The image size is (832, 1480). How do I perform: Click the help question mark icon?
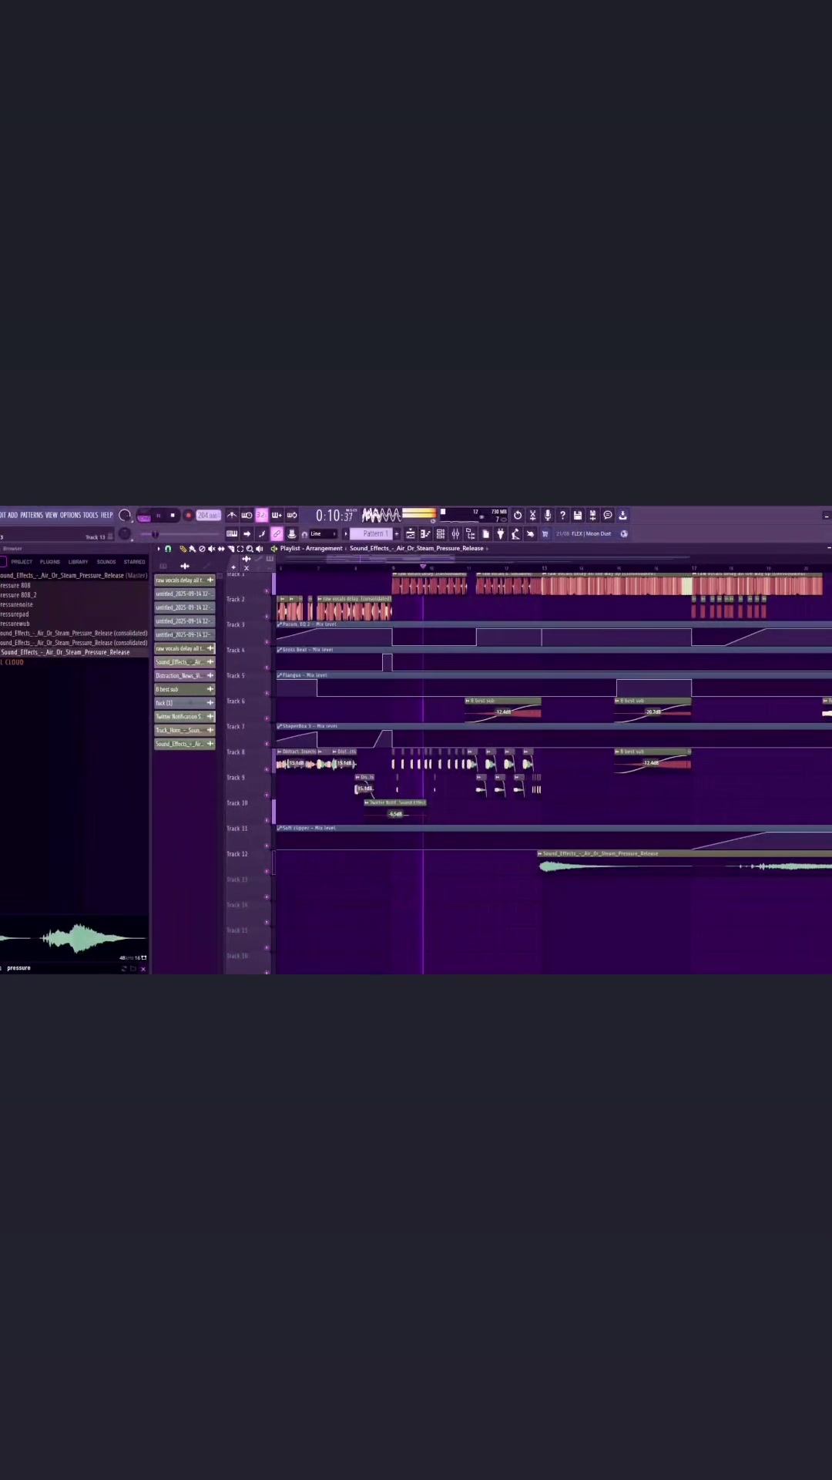562,515
